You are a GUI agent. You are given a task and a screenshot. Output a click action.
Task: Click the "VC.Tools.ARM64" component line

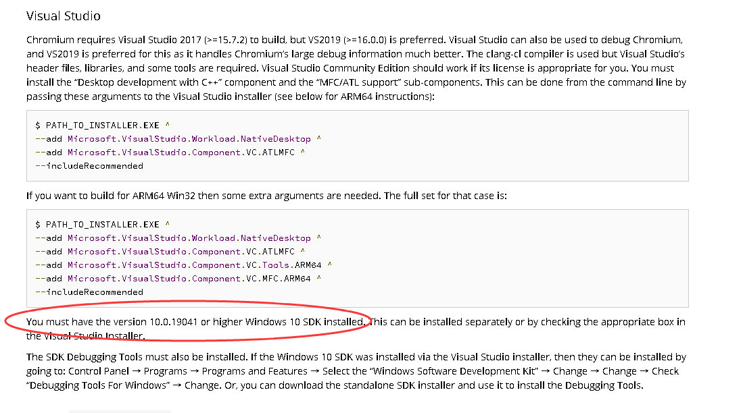183,265
